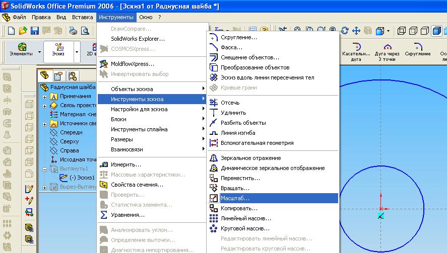
Task: Expand Размеры submenu
Action: pos(152,139)
